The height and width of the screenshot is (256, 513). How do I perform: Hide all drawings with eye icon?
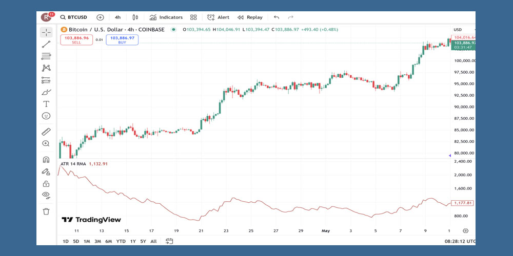pyautogui.click(x=46, y=195)
